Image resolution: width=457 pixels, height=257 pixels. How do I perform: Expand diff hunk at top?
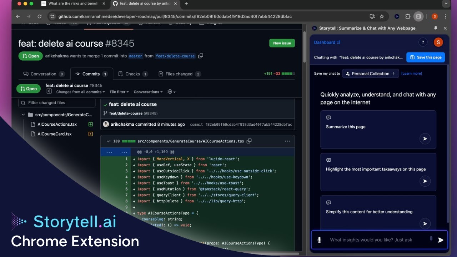coord(115,152)
